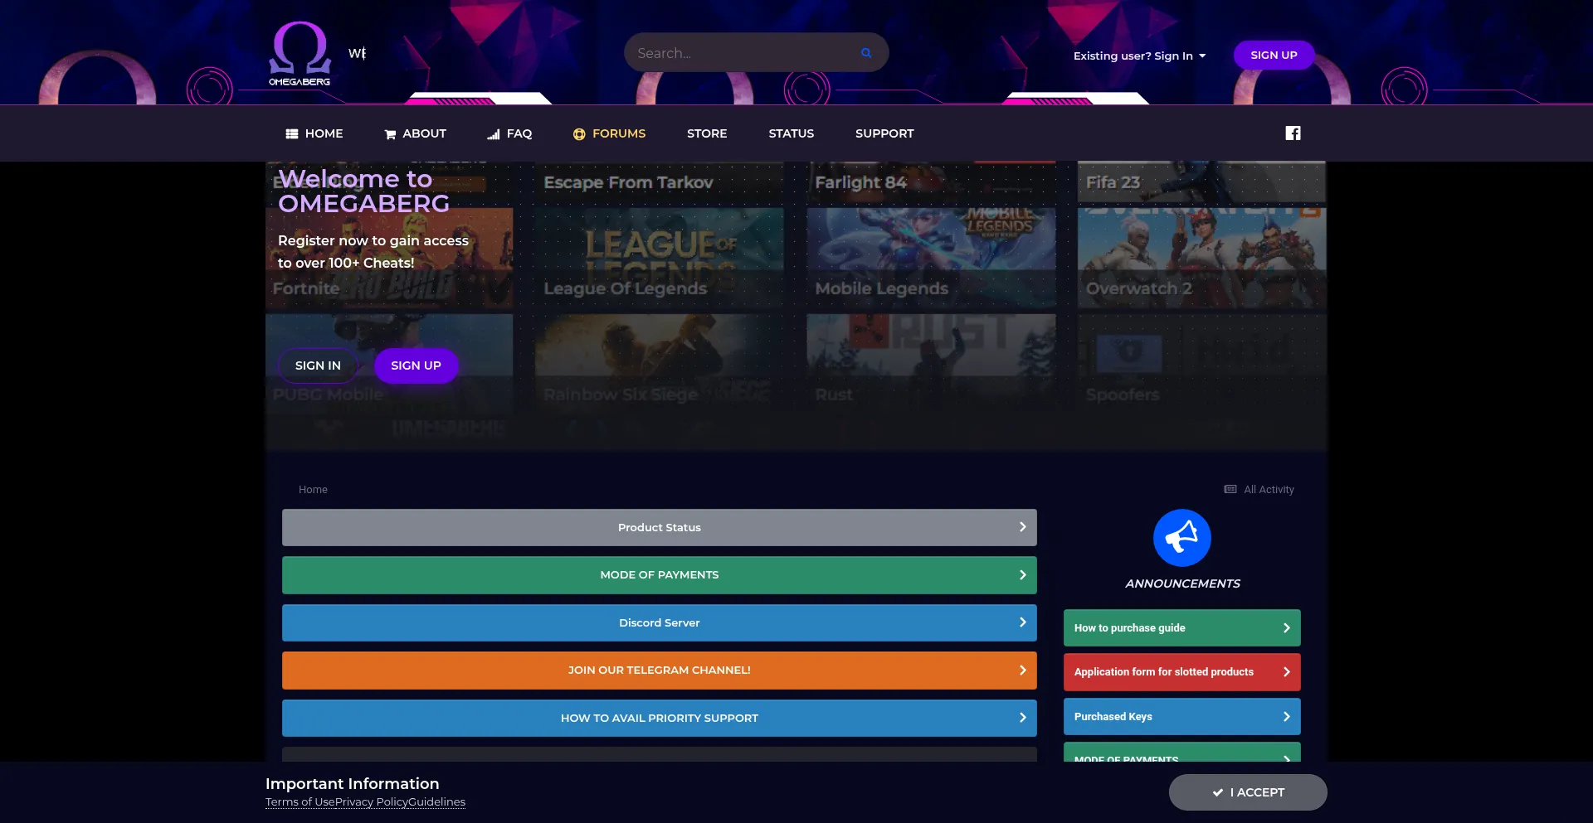Open the How to purchase guide arrow
The height and width of the screenshot is (823, 1593).
1286,628
